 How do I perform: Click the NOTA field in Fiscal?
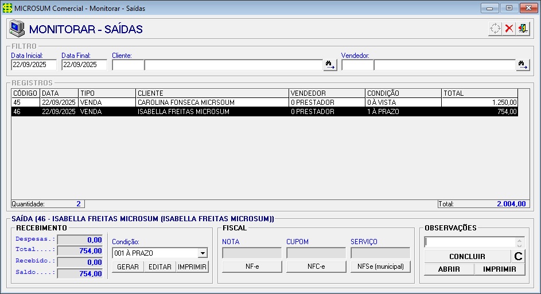click(x=252, y=253)
